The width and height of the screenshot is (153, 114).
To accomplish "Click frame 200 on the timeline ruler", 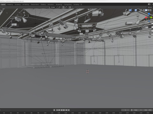I will 113,113.
